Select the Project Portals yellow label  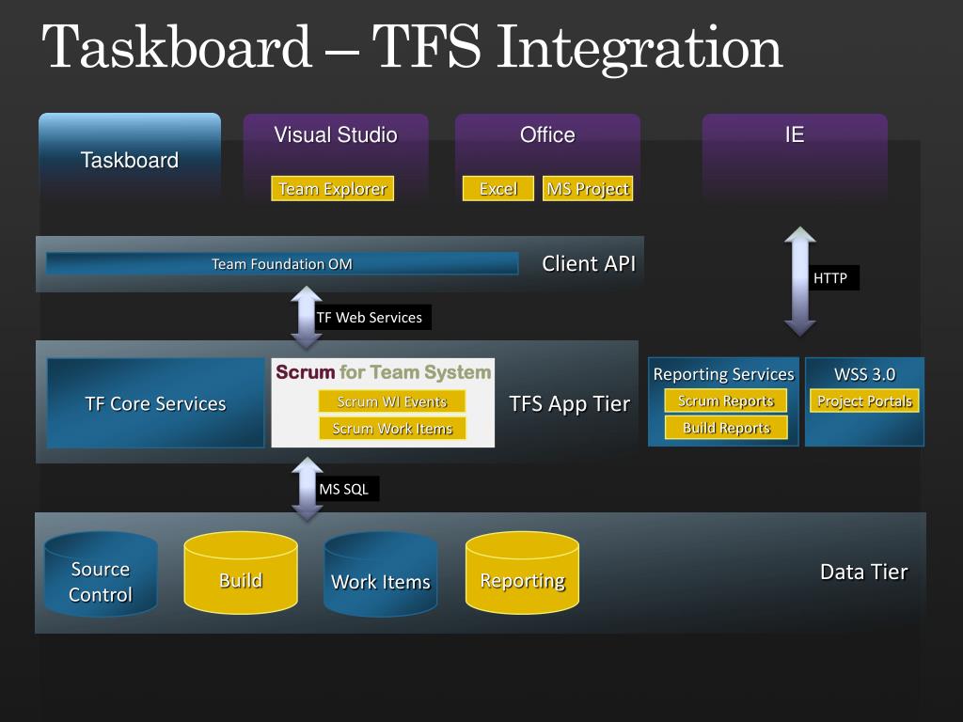(865, 400)
